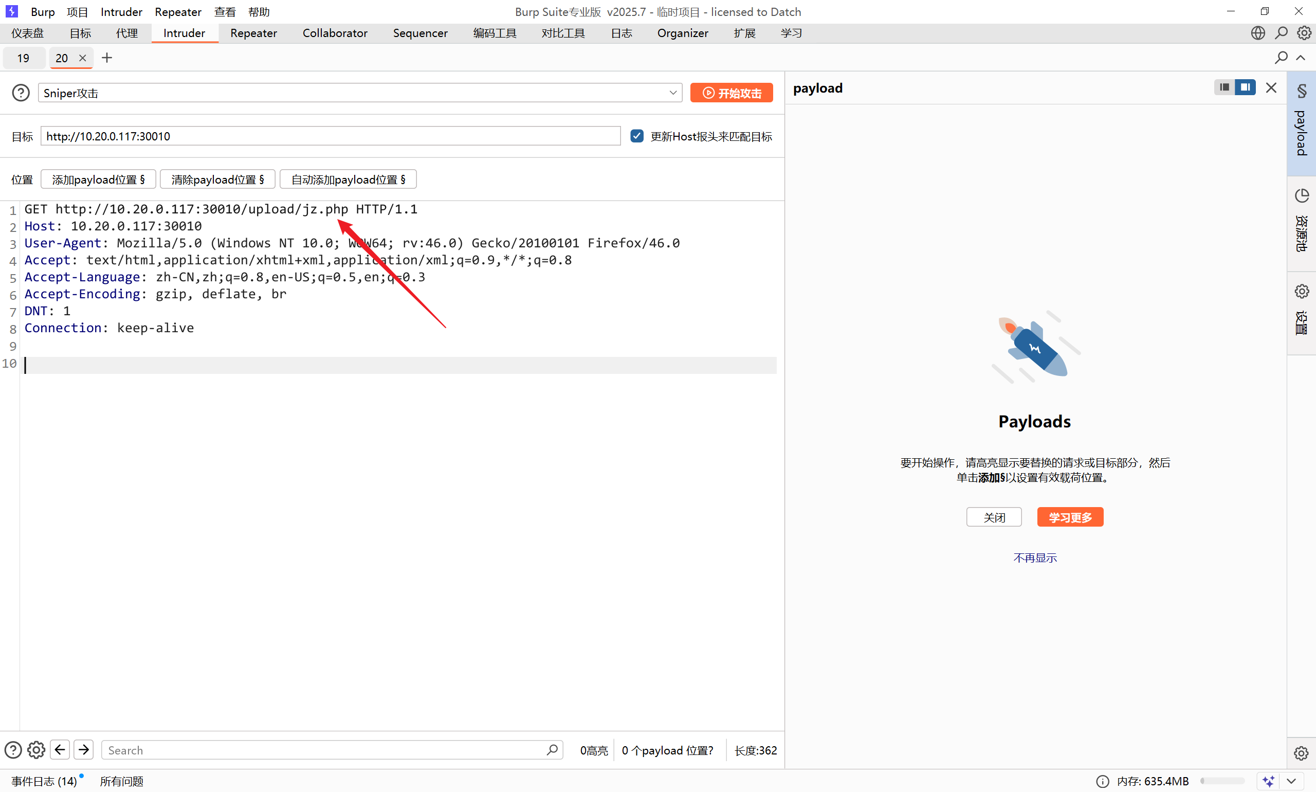
Task: Click the AI sparkle icon in status bar
Action: pos(1269,781)
